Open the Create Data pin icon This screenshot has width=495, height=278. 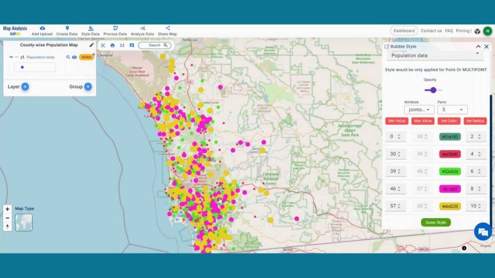(67, 28)
